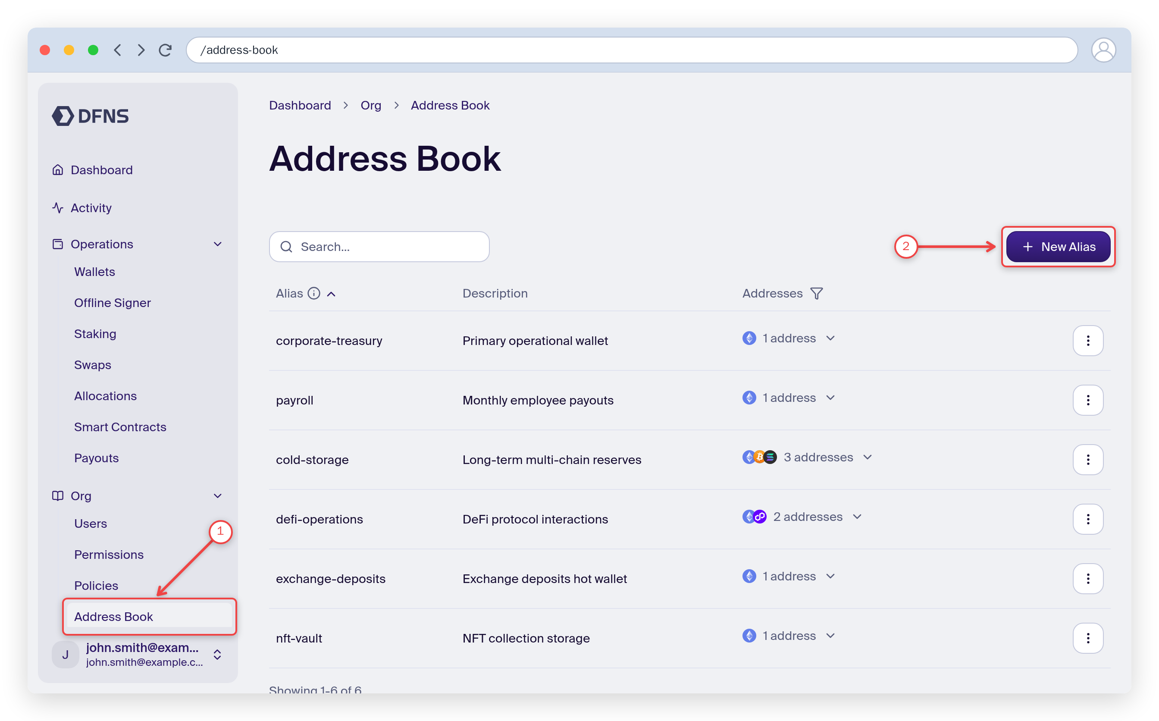Expand nft-vault 1 address dropdown
Viewport: 1159px width, 721px height.
click(830, 636)
